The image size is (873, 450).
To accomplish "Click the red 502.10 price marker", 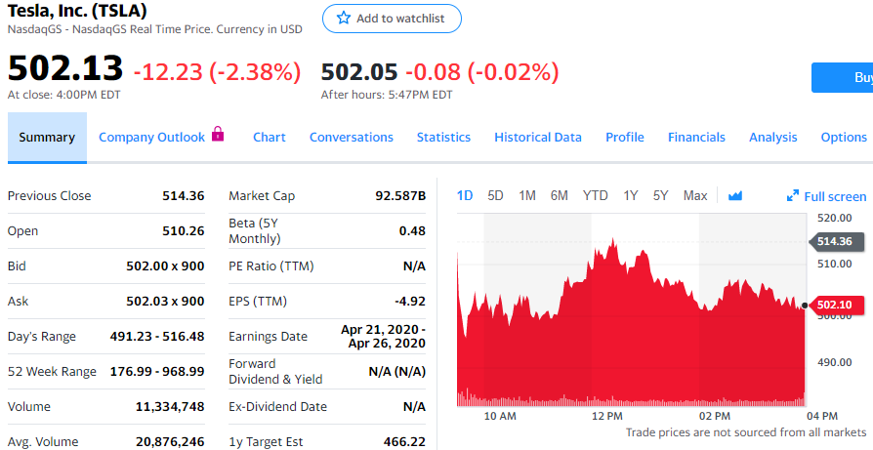I will coord(834,306).
